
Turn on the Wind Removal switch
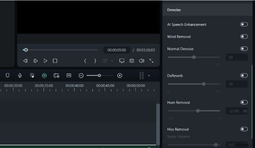pos(244,37)
